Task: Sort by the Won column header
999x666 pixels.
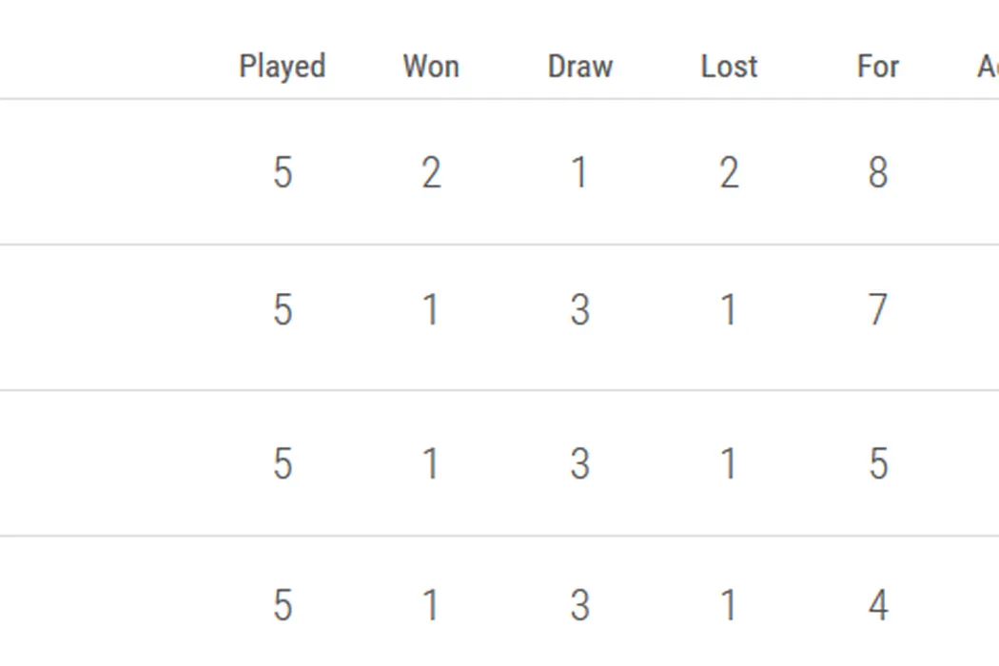Action: pyautogui.click(x=431, y=67)
